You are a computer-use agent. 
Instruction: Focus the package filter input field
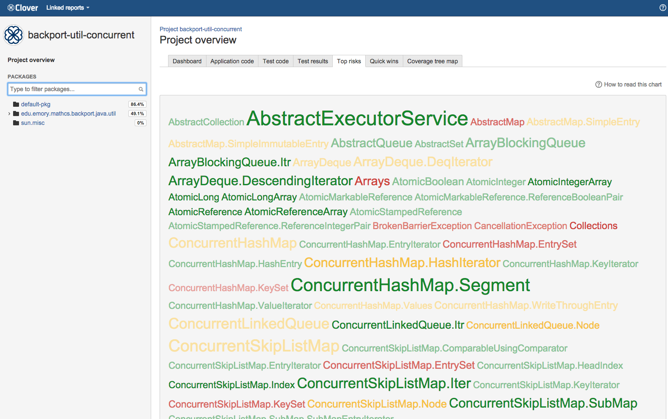73,89
